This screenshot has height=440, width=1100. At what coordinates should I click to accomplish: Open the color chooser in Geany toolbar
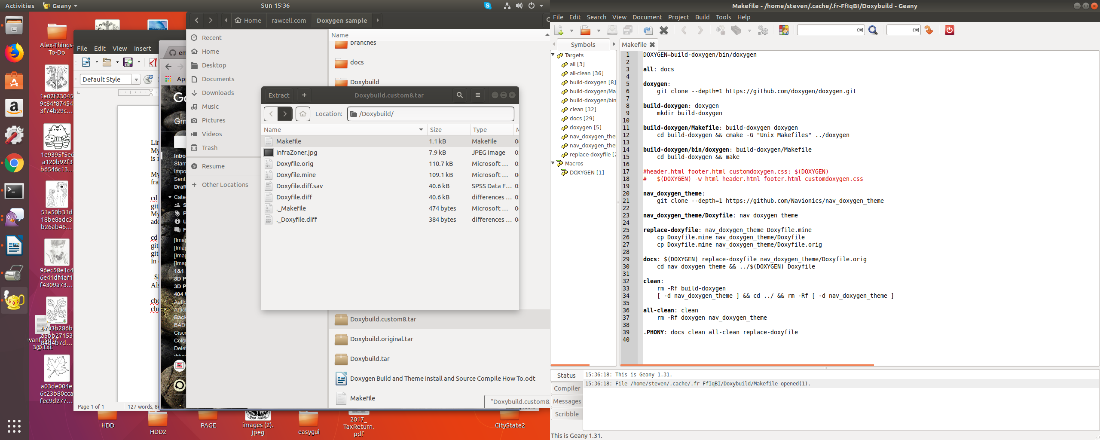[x=784, y=30]
